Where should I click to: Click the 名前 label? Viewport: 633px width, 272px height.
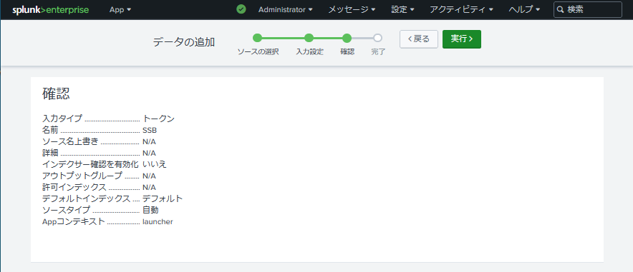[x=50, y=131]
